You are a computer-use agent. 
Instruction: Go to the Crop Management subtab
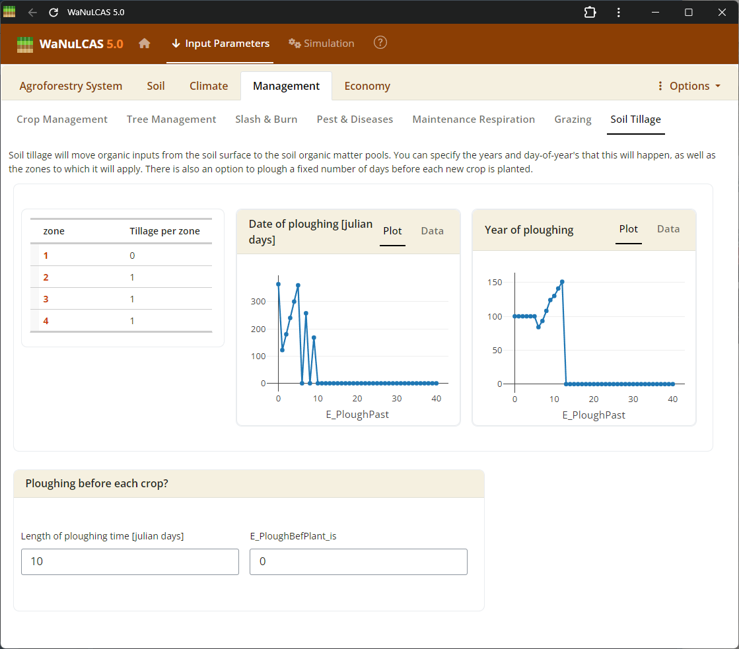[x=62, y=120]
